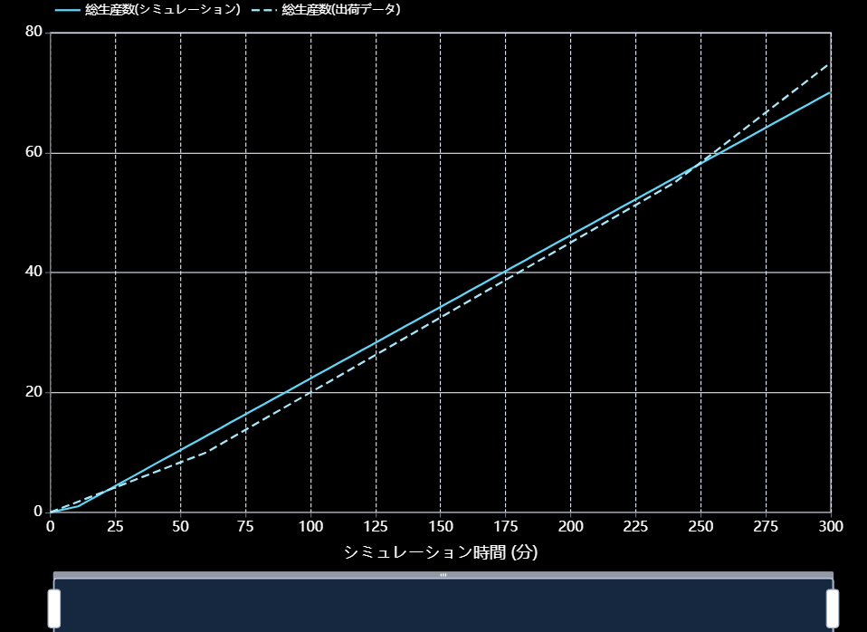
Task: Click the left handle of the zoom slider
Action: (53, 608)
